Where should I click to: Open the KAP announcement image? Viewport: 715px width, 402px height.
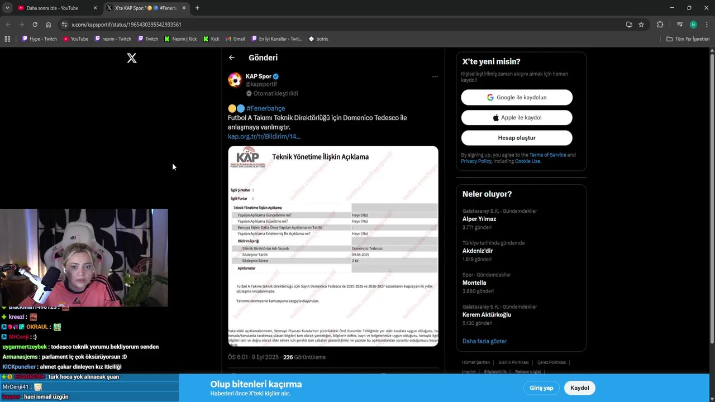tap(333, 246)
